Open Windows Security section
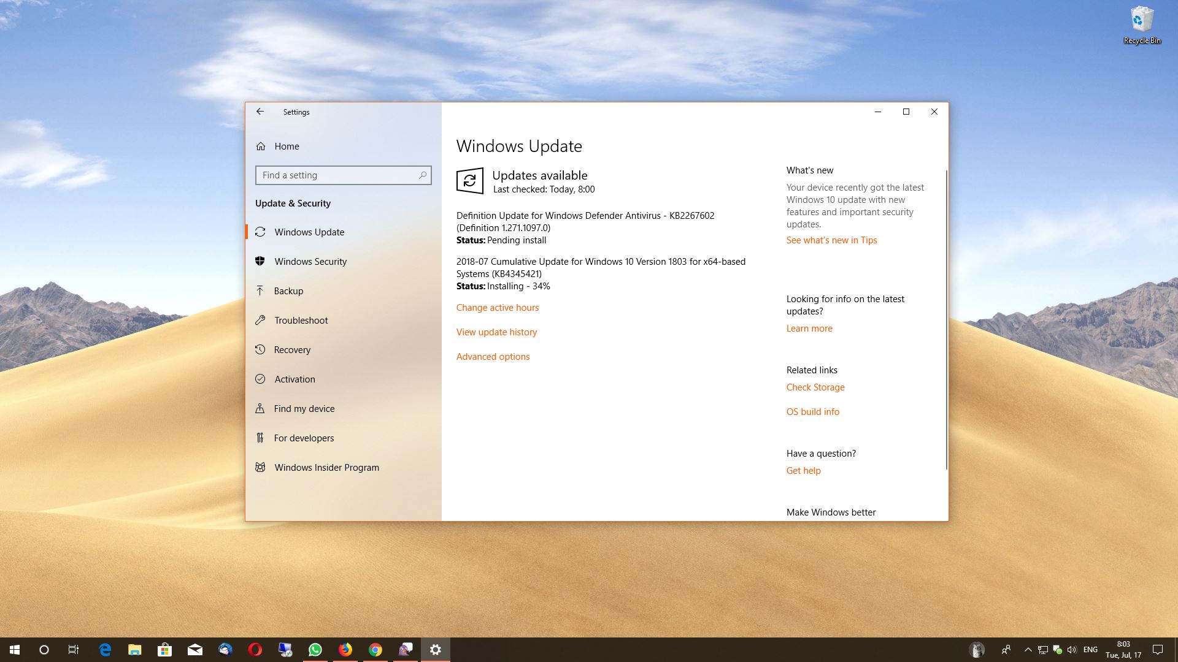1178x662 pixels. click(344, 261)
